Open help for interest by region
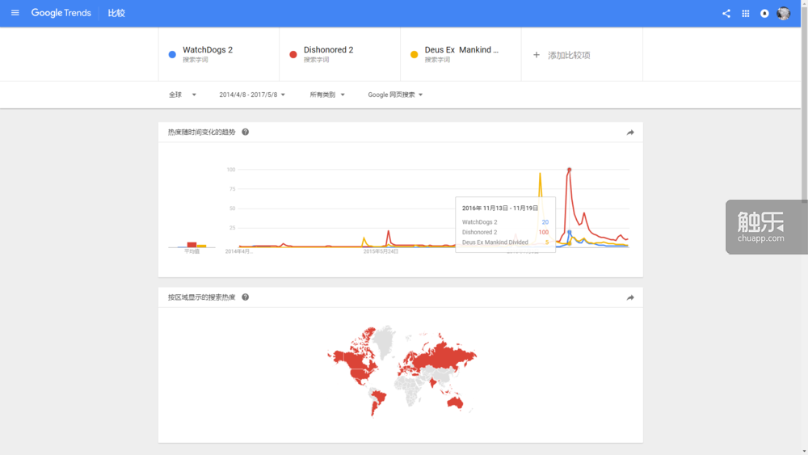The image size is (808, 455). click(x=246, y=297)
